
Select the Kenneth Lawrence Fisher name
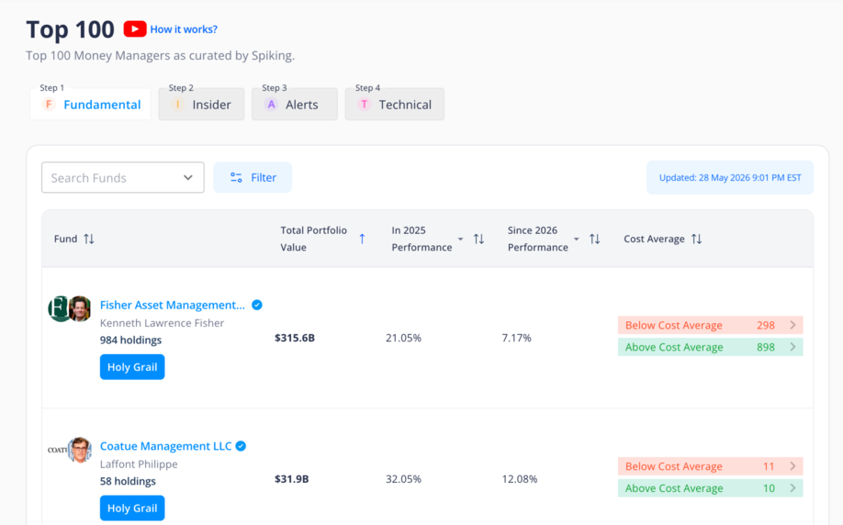click(162, 323)
